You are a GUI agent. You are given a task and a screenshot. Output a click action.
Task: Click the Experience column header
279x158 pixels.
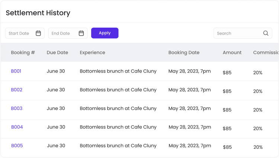tap(92, 53)
